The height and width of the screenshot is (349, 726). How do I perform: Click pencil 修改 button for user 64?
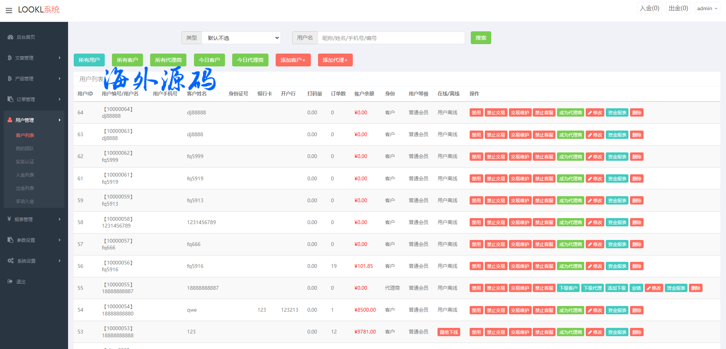(x=595, y=113)
